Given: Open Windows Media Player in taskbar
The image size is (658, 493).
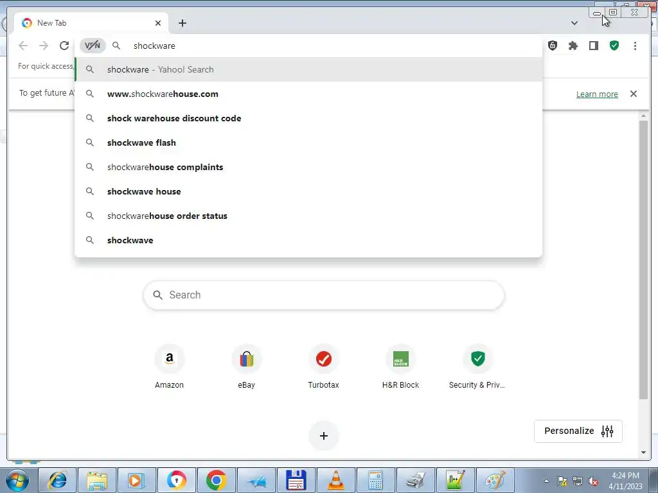Looking at the screenshot, I should (x=137, y=480).
